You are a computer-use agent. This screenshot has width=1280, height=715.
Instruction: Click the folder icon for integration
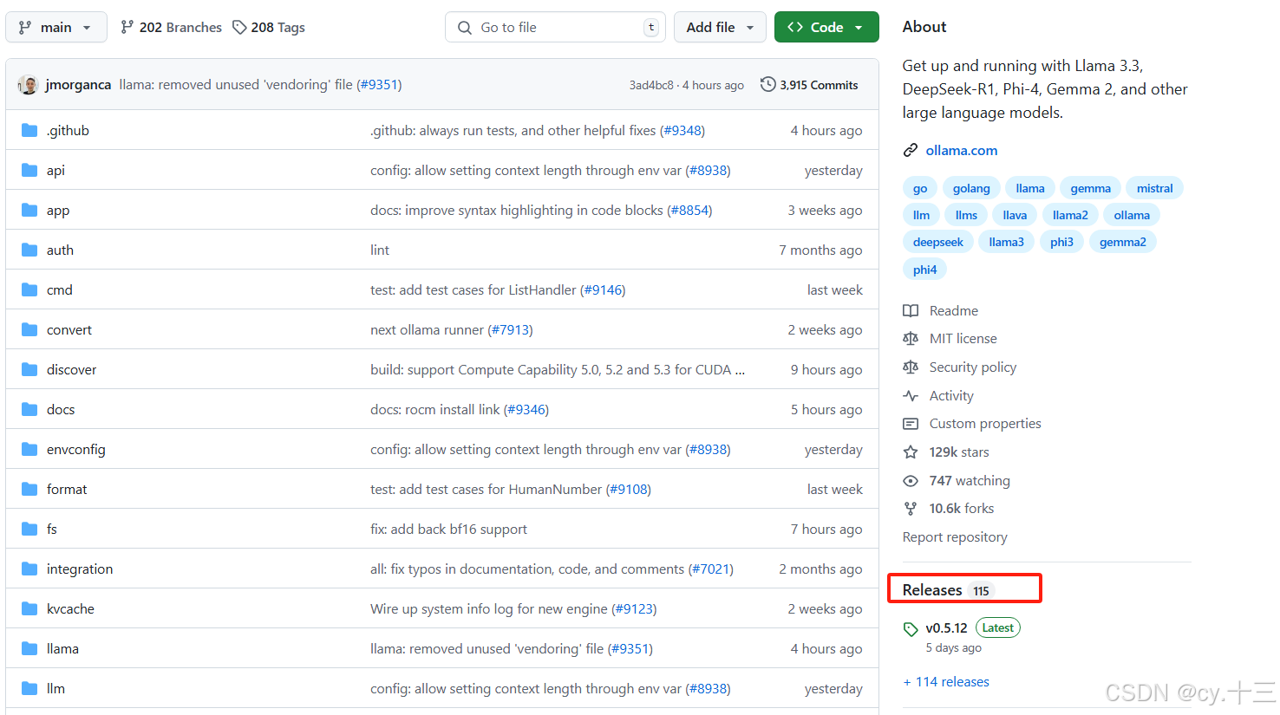click(29, 569)
